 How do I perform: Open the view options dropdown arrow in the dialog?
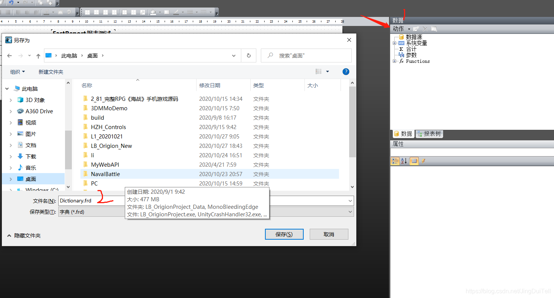pyautogui.click(x=327, y=71)
